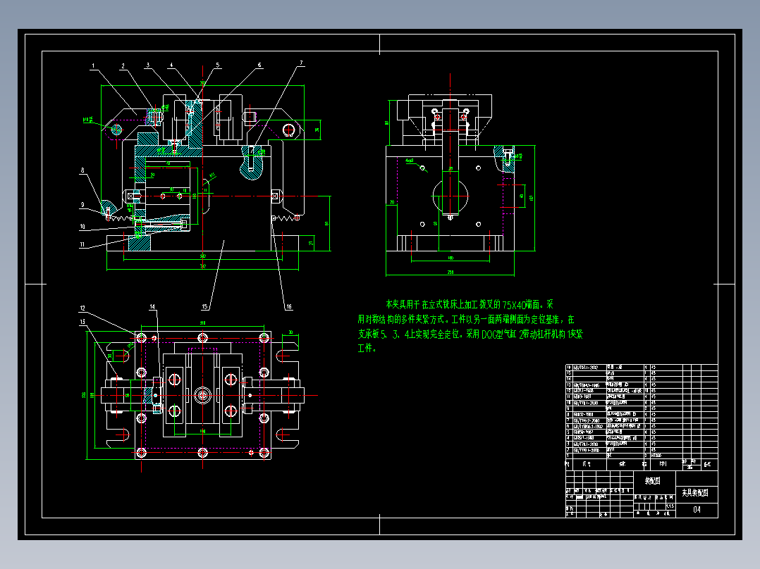
Task: Select part balloon number 15
Action: (204, 306)
